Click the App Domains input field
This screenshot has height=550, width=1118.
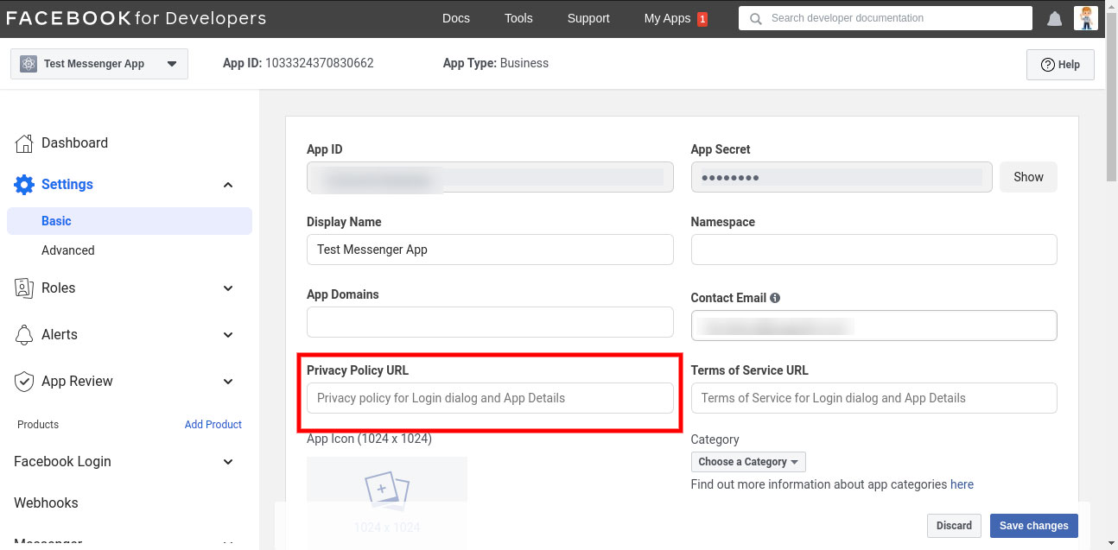[x=490, y=322]
